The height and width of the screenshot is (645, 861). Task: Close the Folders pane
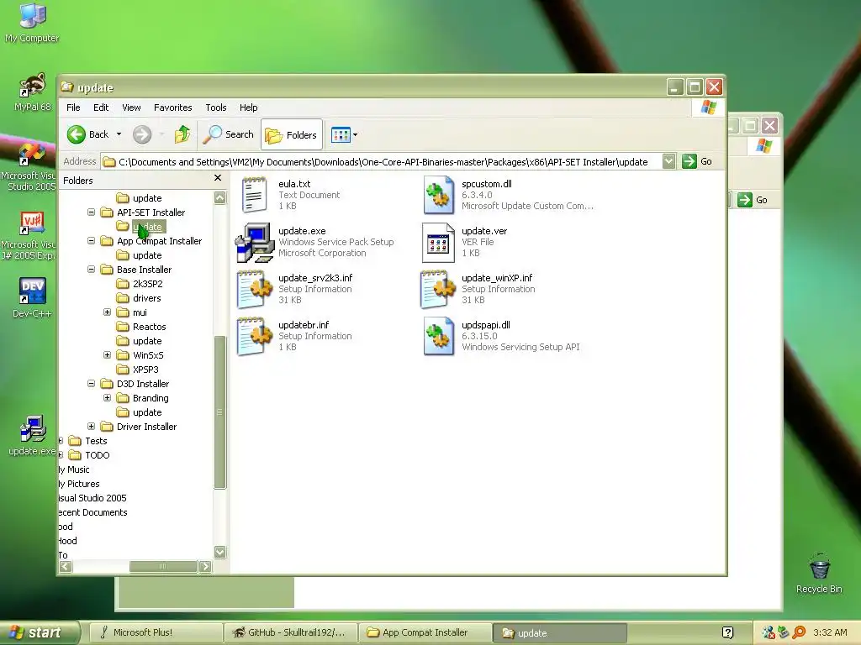[x=218, y=178]
